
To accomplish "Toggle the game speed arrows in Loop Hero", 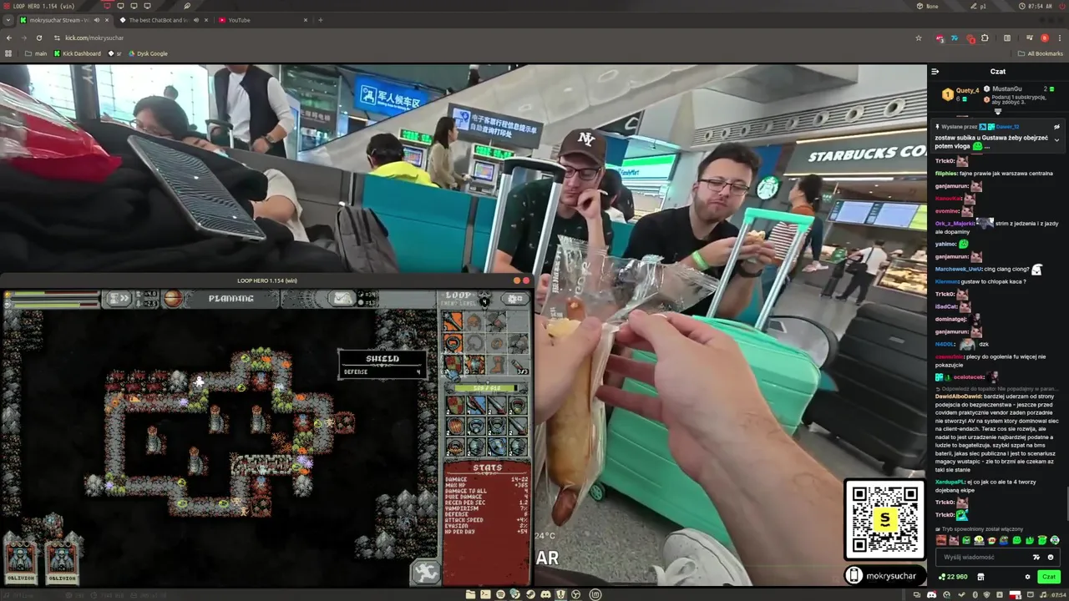I will click(119, 298).
